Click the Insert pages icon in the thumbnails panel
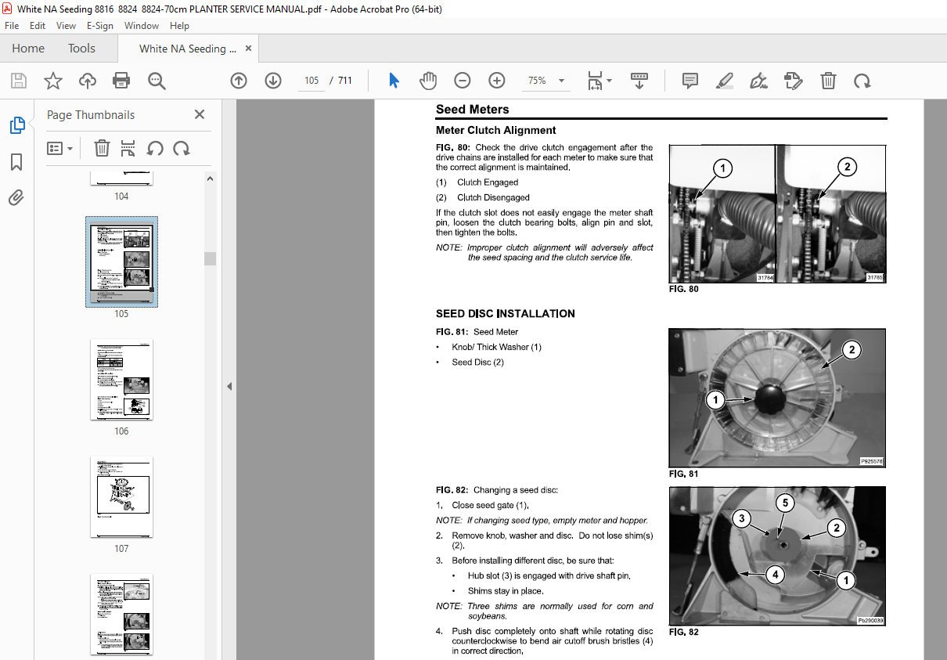 (x=128, y=148)
